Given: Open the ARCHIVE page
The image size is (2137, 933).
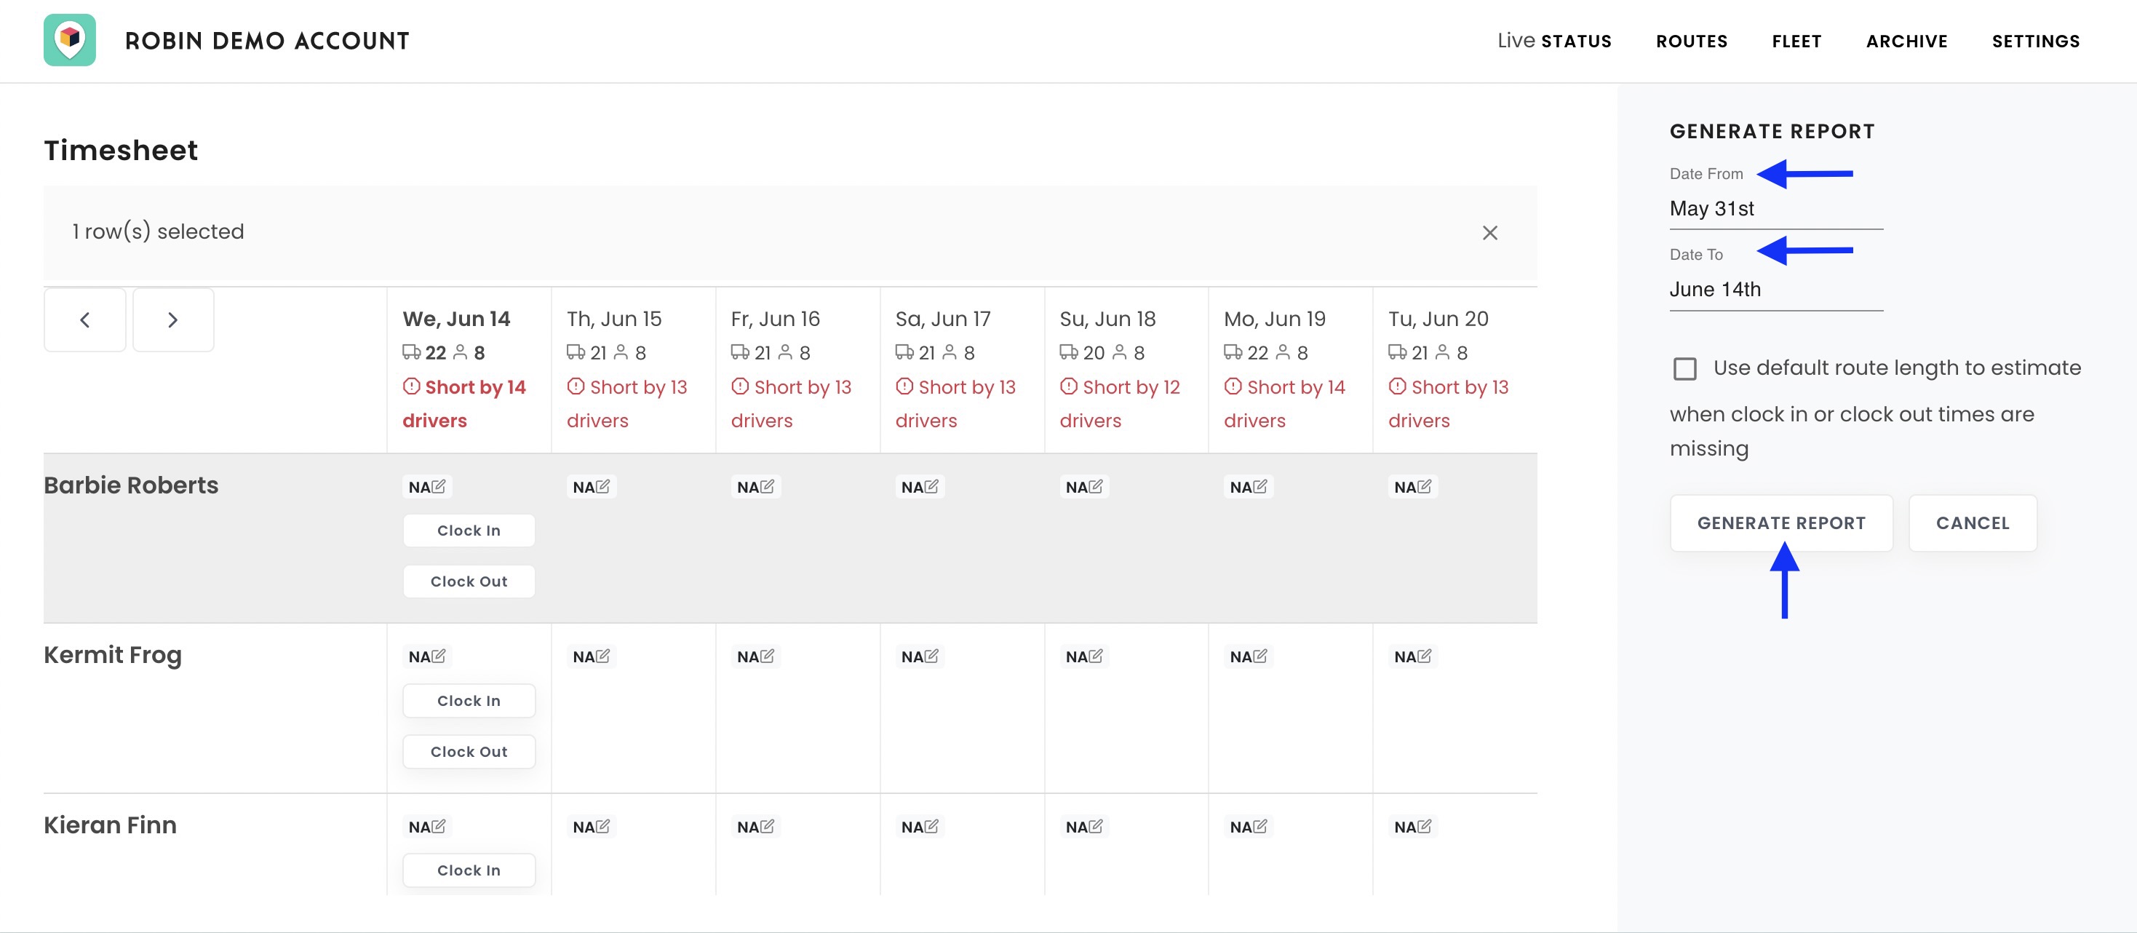Looking at the screenshot, I should point(1906,41).
